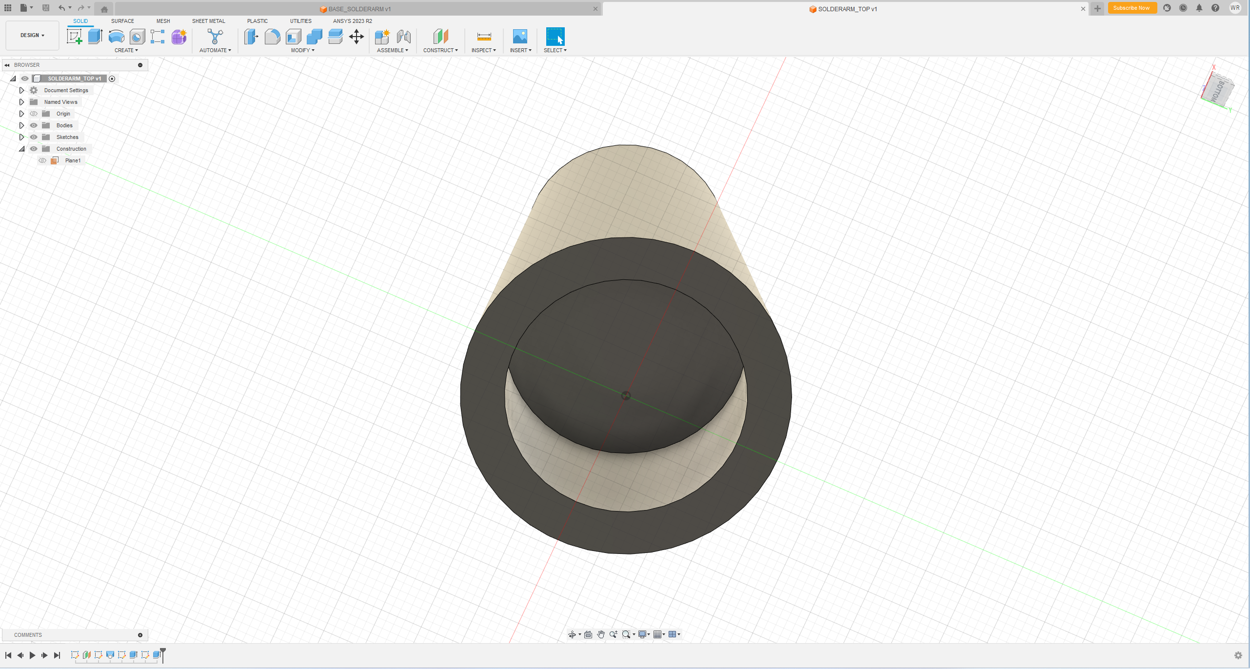Jump to timeline beginning

[8, 655]
